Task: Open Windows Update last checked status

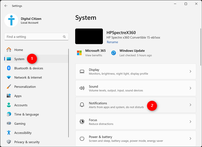Action: pos(136,55)
